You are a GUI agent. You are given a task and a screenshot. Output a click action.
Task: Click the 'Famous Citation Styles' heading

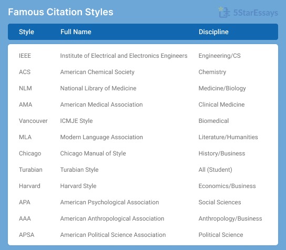click(60, 12)
